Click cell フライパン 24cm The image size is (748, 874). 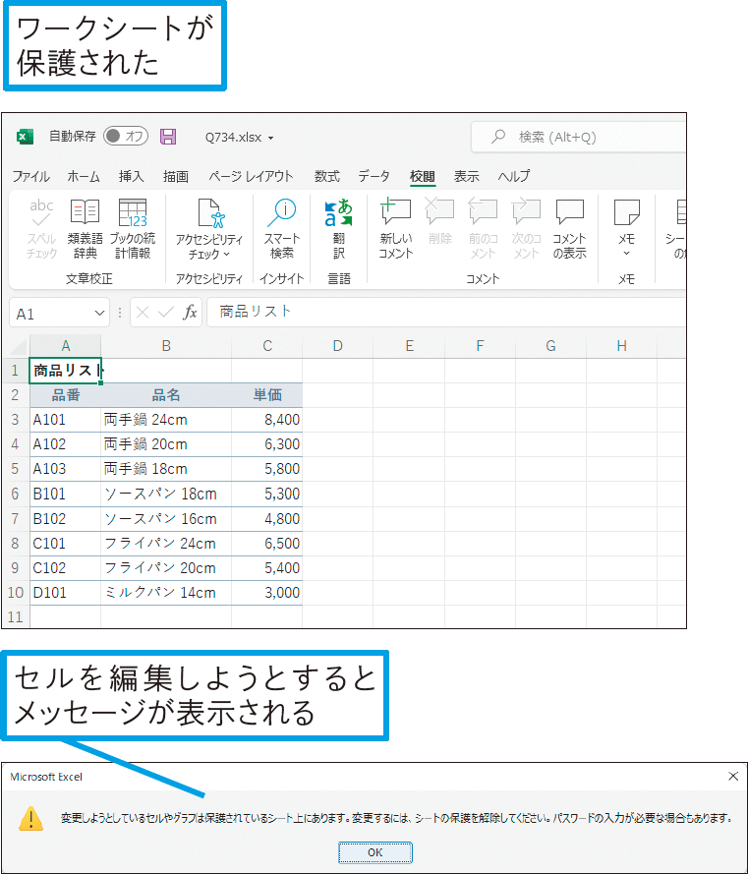pyautogui.click(x=166, y=544)
